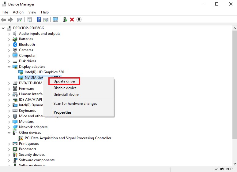237x172 pixels.
Task: Collapse the Display adapters category
Action: [9, 67]
